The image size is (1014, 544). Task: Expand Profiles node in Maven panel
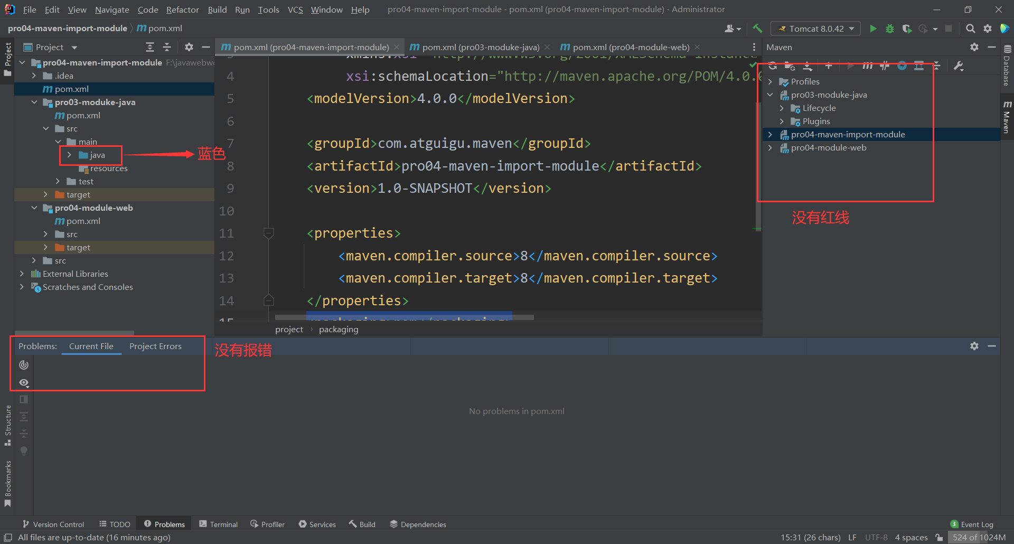click(x=770, y=82)
